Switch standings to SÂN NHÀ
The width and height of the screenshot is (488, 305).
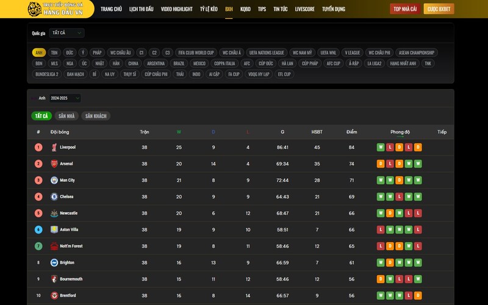tap(66, 116)
